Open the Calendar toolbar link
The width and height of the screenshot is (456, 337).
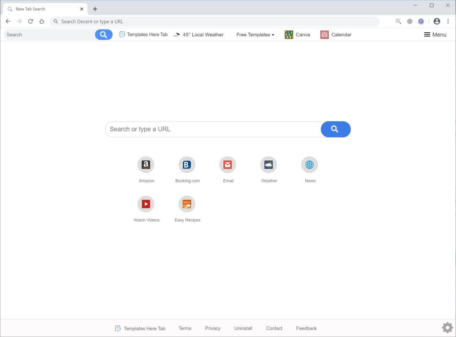click(336, 35)
